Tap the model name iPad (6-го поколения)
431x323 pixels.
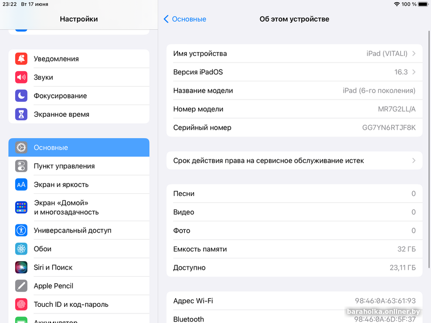[379, 90]
